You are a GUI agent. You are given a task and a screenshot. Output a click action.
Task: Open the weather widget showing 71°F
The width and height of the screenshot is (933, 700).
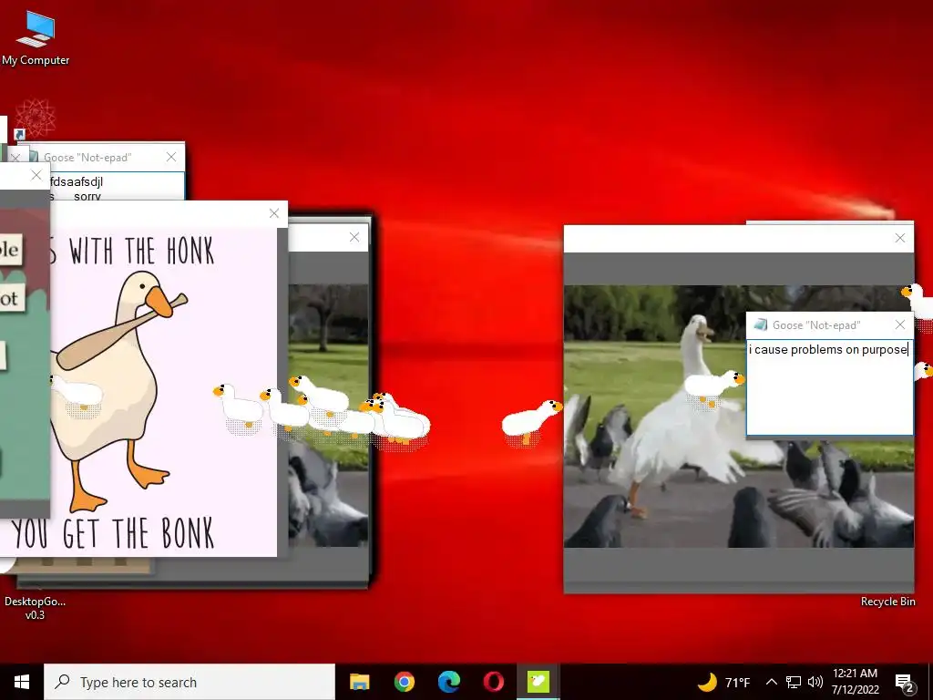point(723,682)
